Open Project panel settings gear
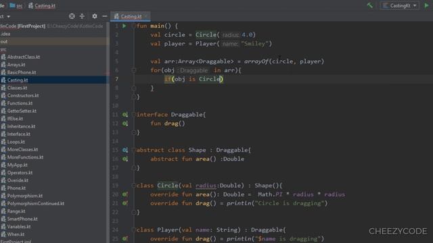 point(95,16)
